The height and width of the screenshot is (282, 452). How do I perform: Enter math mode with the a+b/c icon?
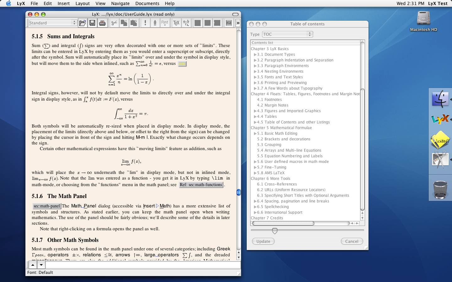point(186,23)
